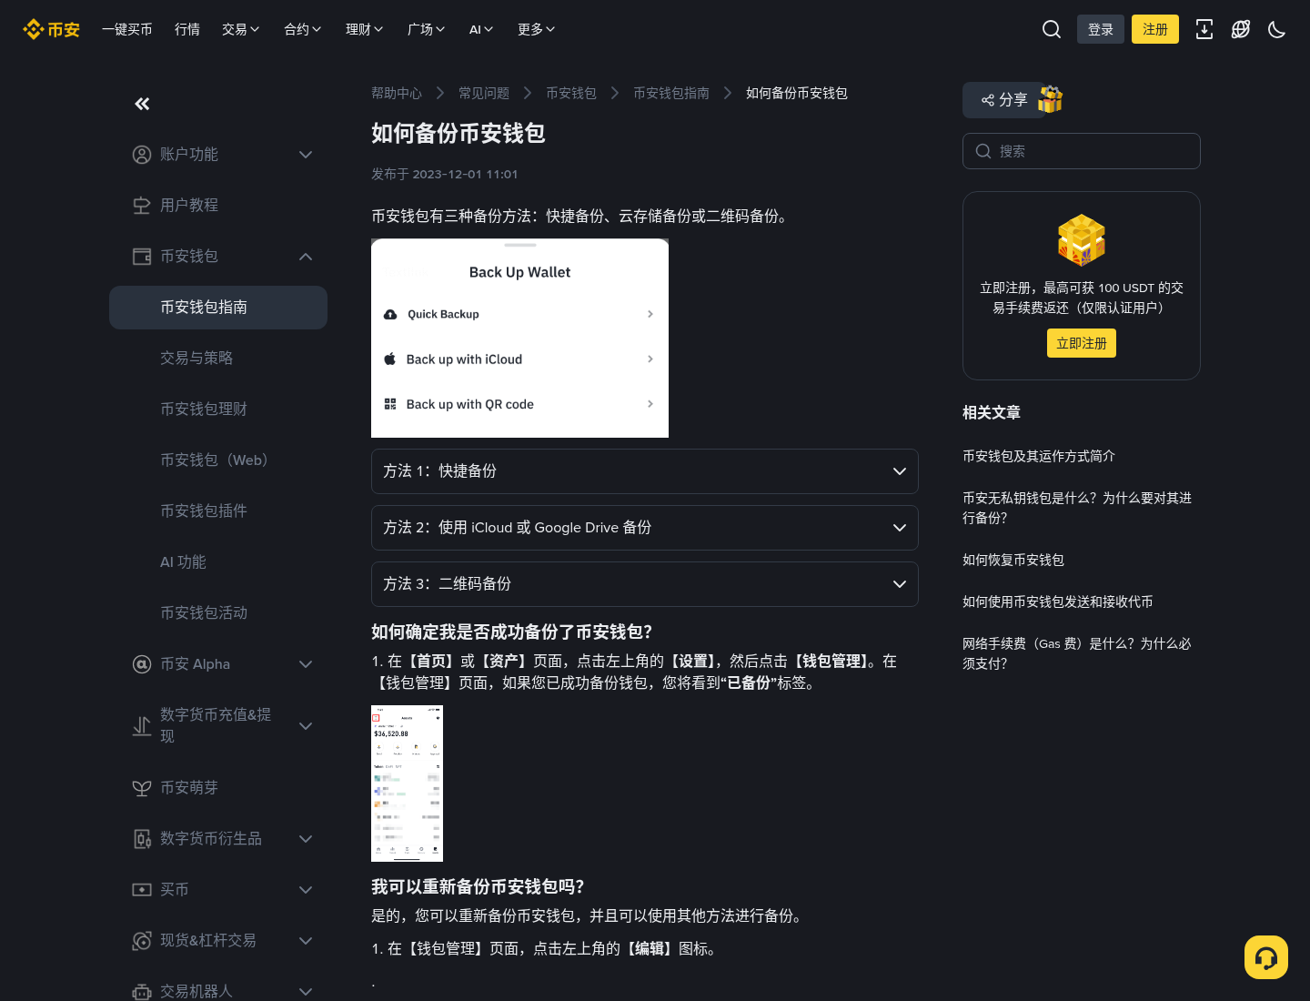Screen dimensions: 1310x1001
Task: Open related article about 网络手续费 Gas 费
Action: (1077, 653)
